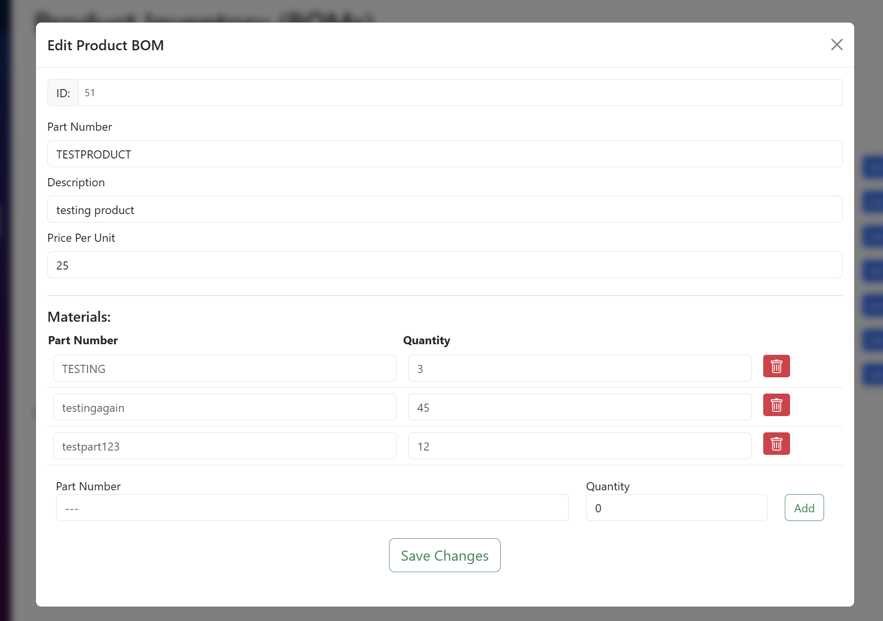
Task: Edit quantity 3 for TESTING material
Action: pyautogui.click(x=580, y=368)
